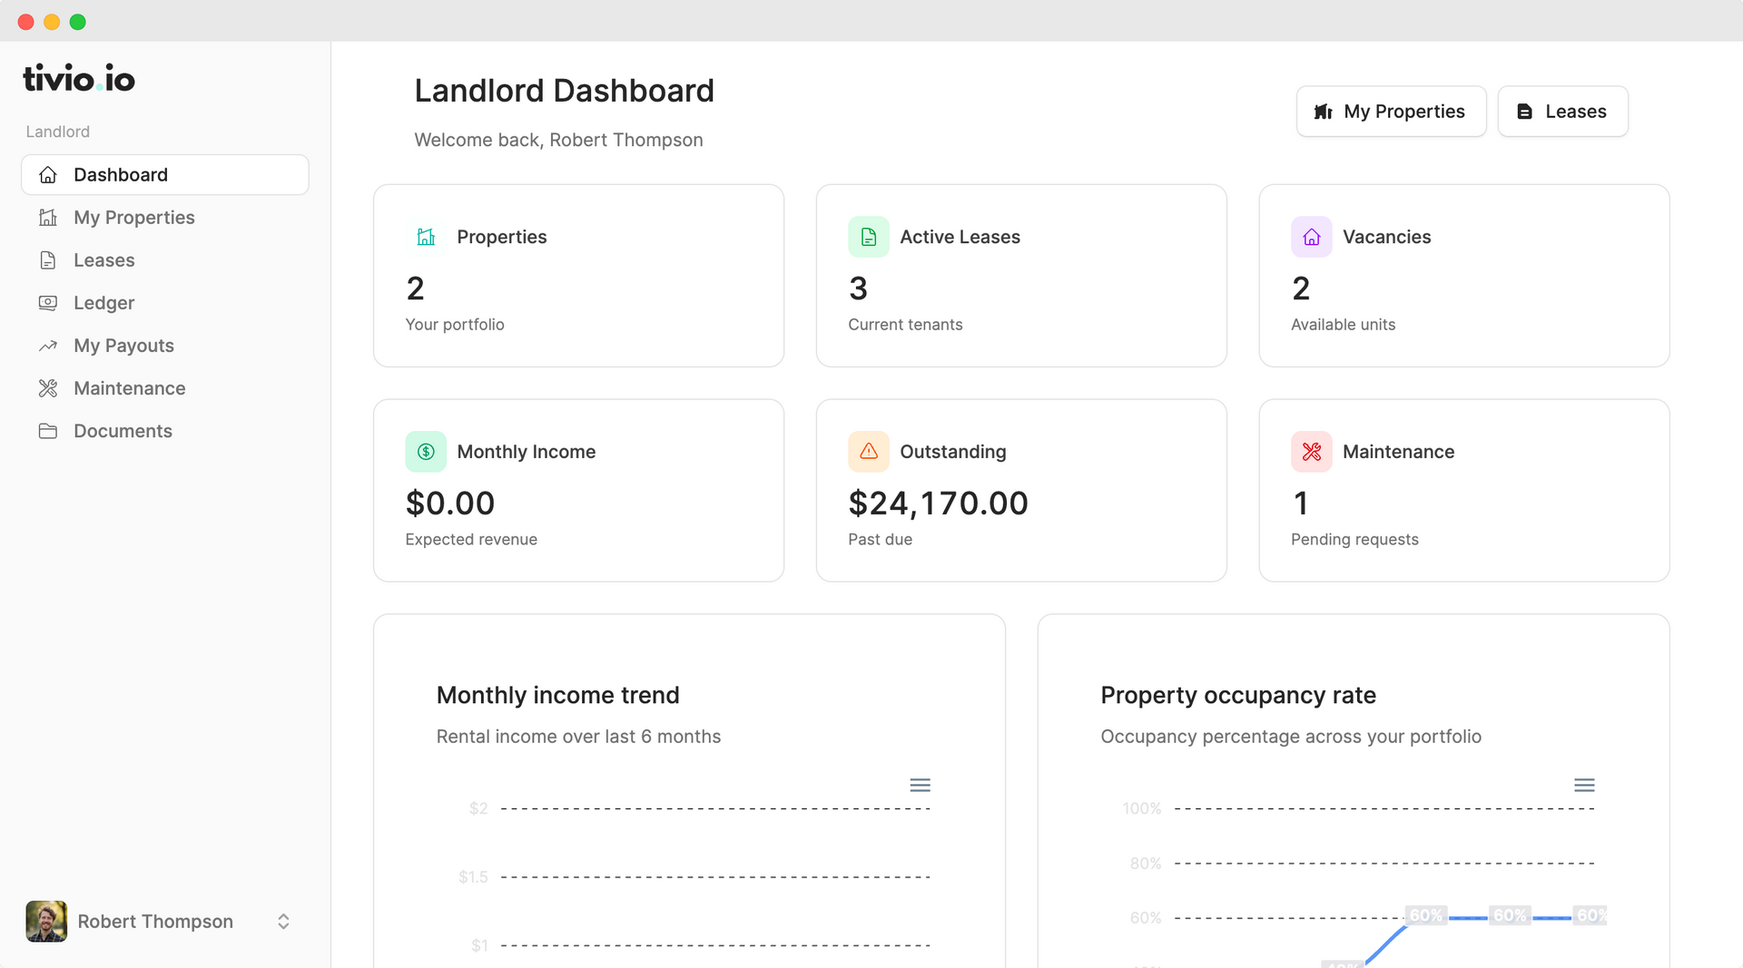Click the Outstanding warning triangle icon
Image resolution: width=1743 pixels, height=968 pixels.
868,451
